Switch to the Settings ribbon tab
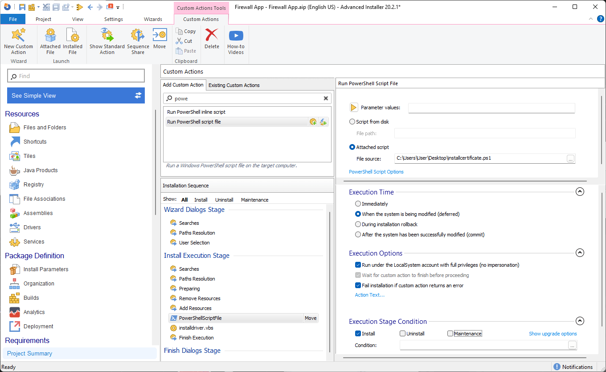 [114, 19]
